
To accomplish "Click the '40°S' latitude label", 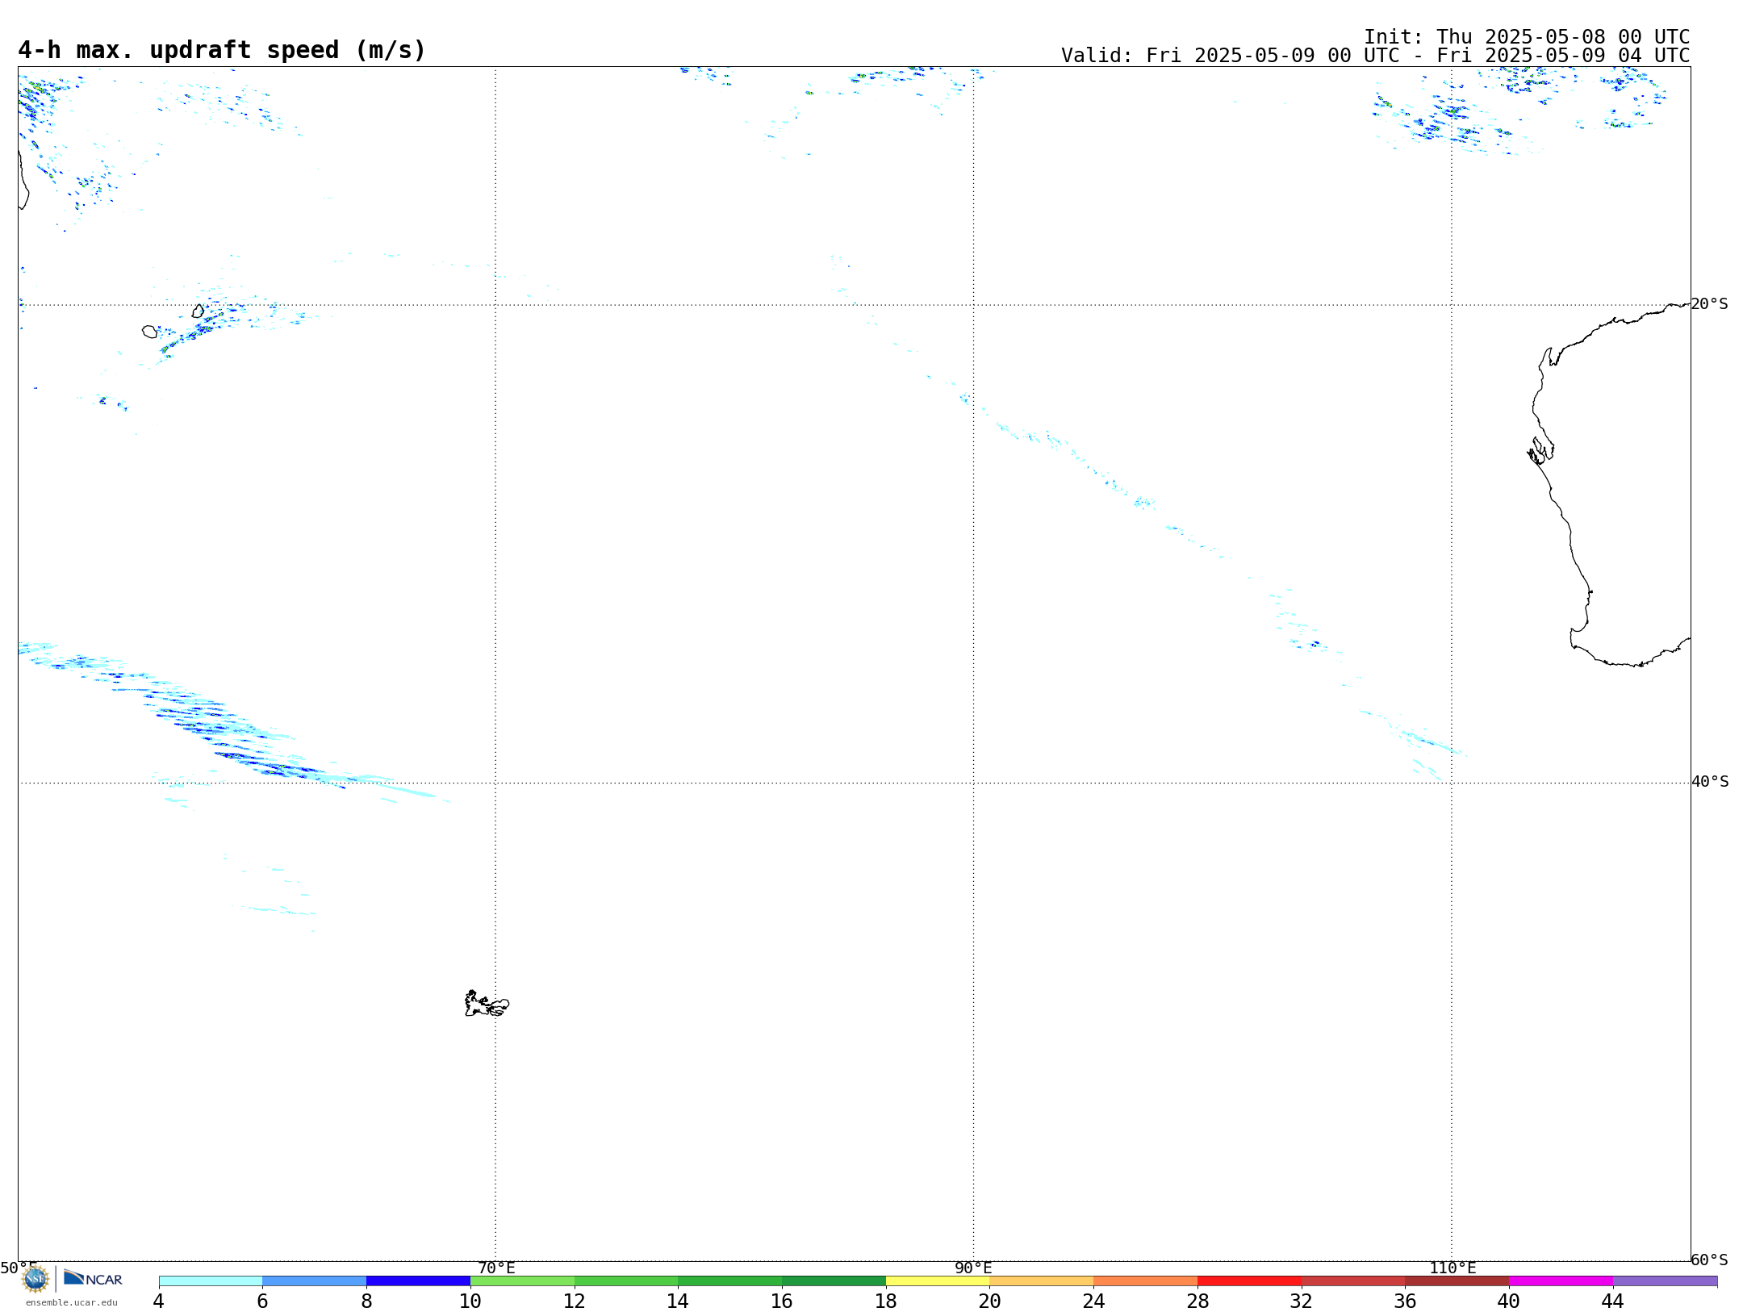I will pos(1710,782).
